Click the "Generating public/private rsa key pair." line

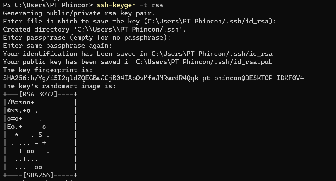[x=79, y=13]
